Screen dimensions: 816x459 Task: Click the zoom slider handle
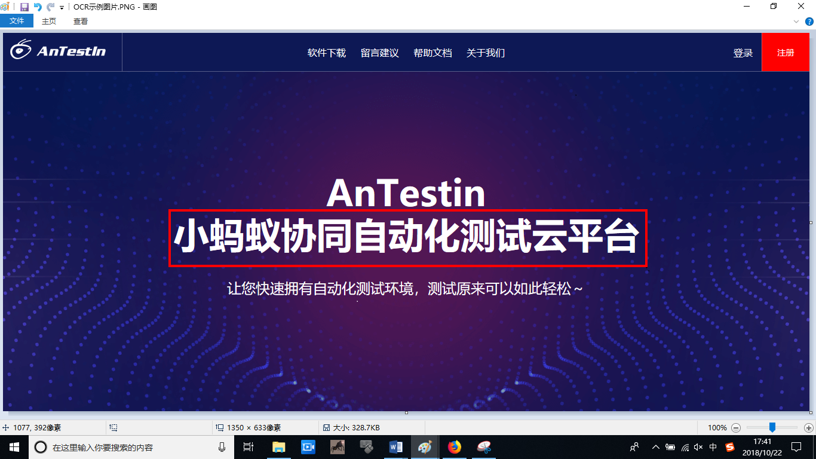pyautogui.click(x=772, y=427)
